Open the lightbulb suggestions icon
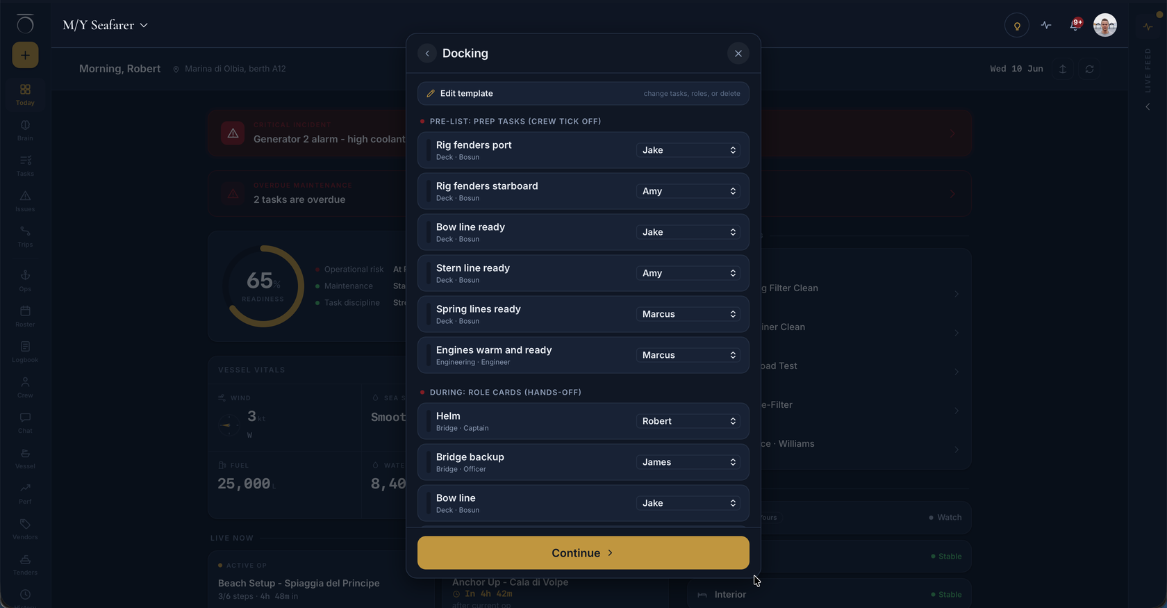This screenshot has width=1167, height=608. (x=1017, y=26)
